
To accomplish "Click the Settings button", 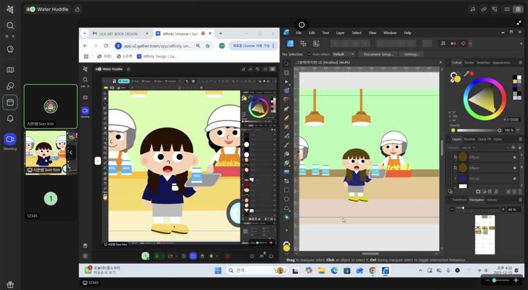I will coord(412,54).
